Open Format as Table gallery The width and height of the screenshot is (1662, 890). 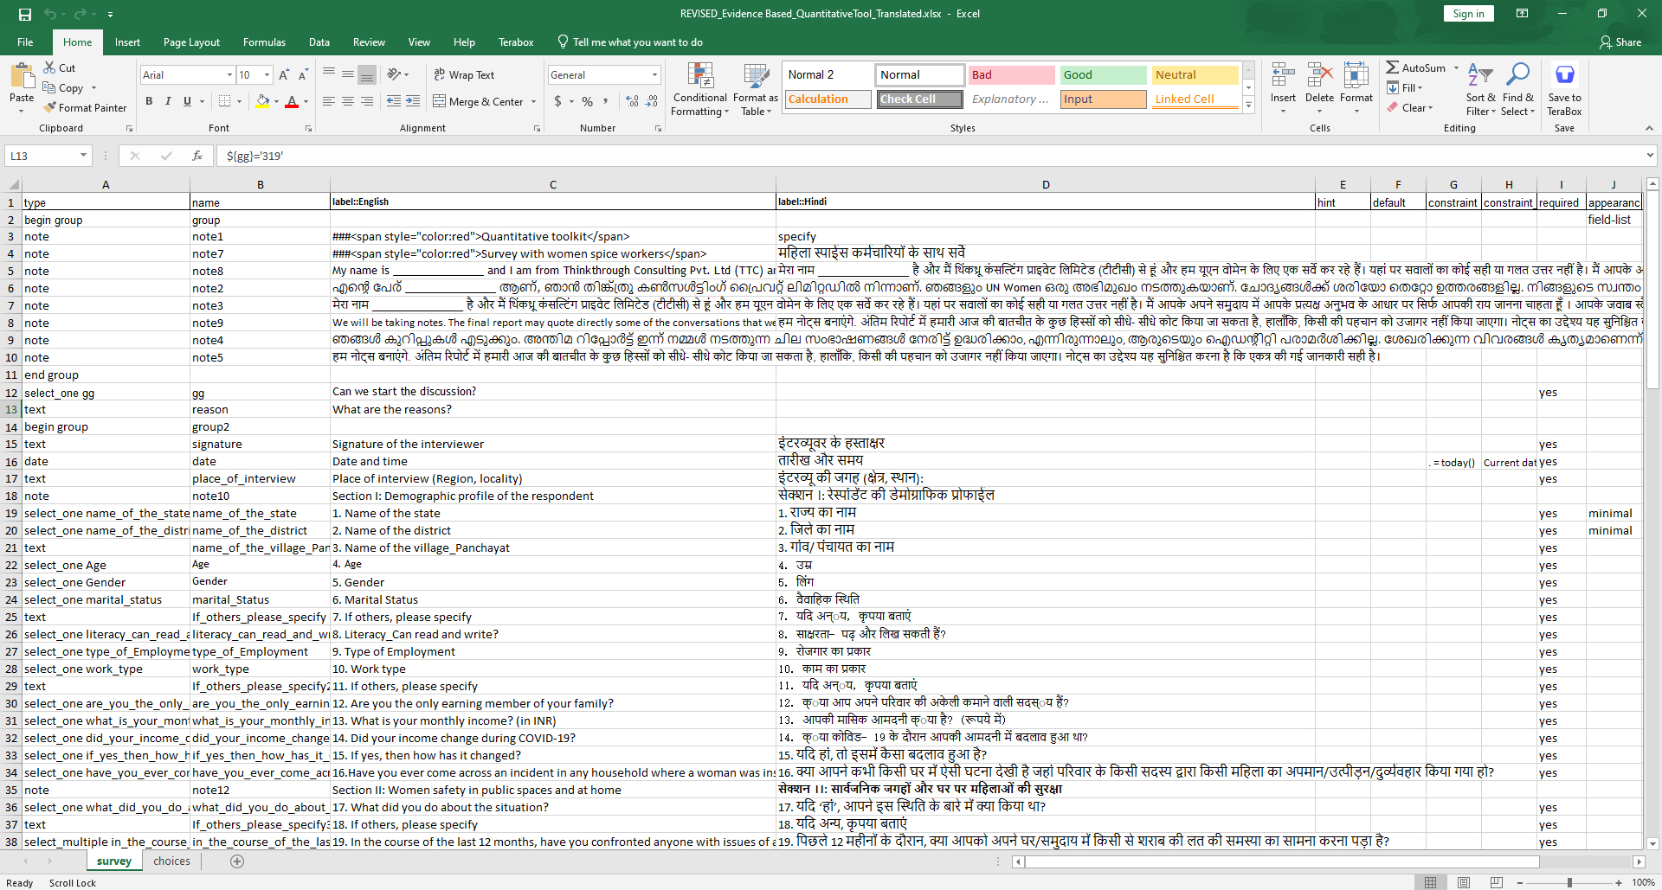(756, 89)
